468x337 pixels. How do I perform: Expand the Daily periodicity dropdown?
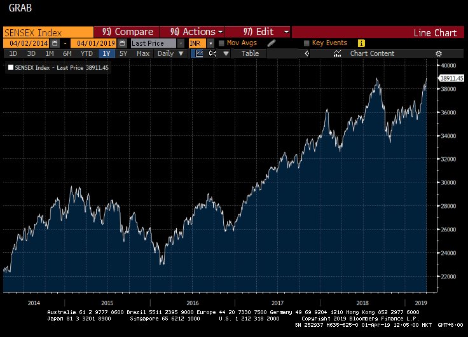pyautogui.click(x=181, y=53)
